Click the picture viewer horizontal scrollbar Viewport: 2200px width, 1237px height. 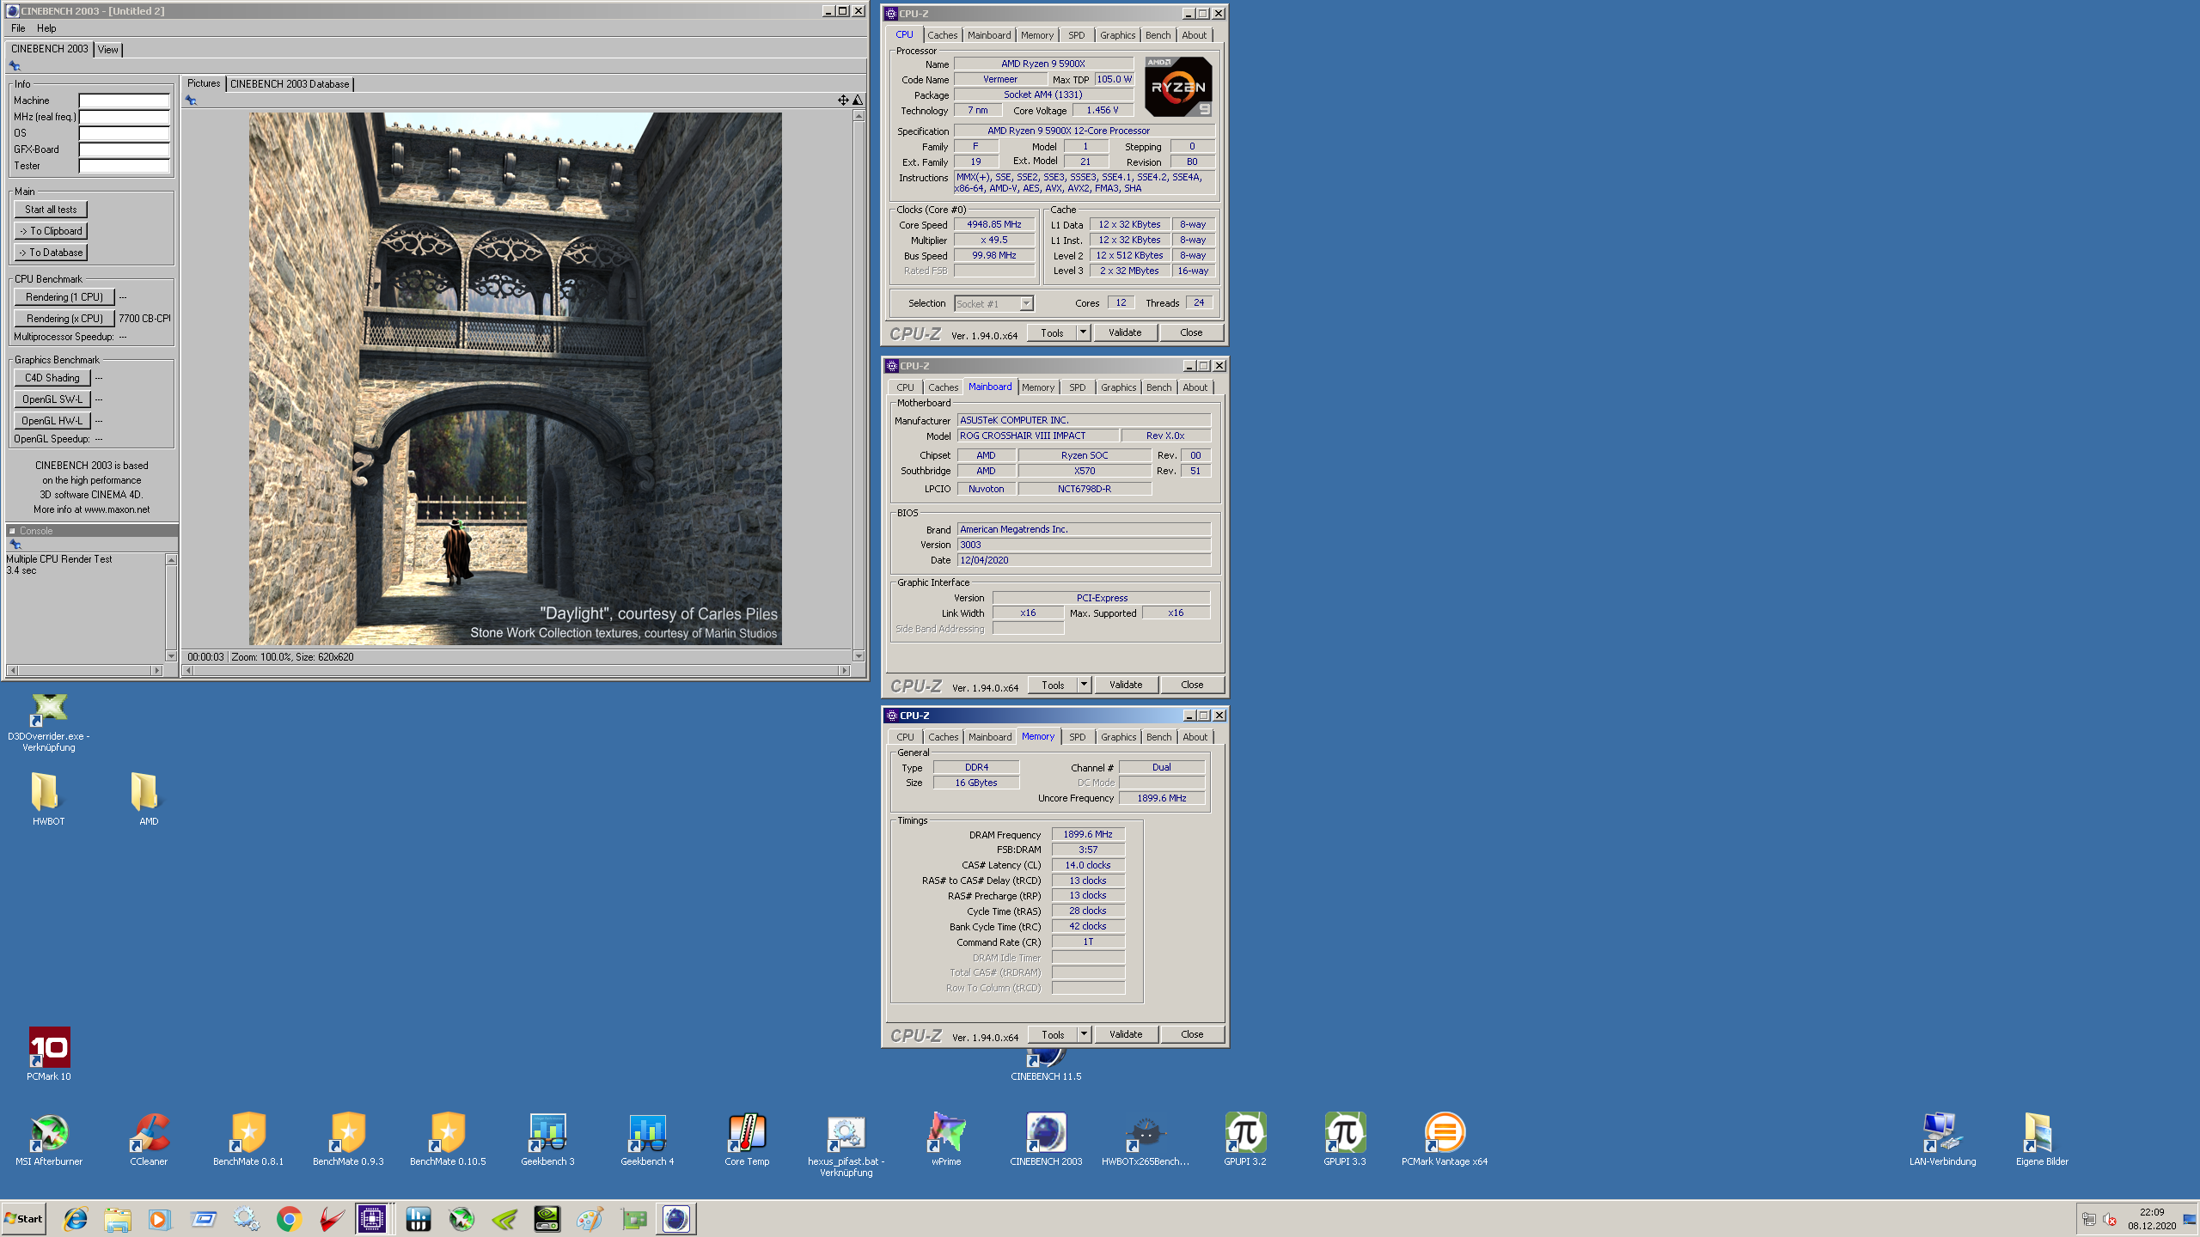(516, 670)
